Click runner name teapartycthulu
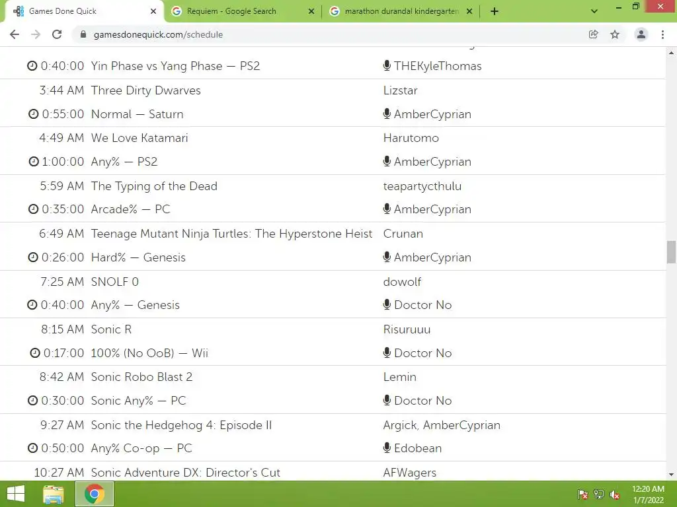 [422, 186]
